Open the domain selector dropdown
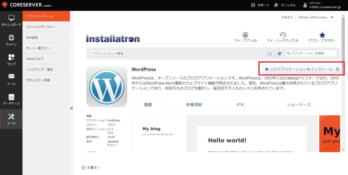Image resolution: width=348 pixels, height=175 pixels. [x=316, y=17]
